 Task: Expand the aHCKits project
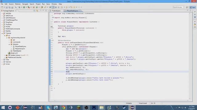[2, 13]
